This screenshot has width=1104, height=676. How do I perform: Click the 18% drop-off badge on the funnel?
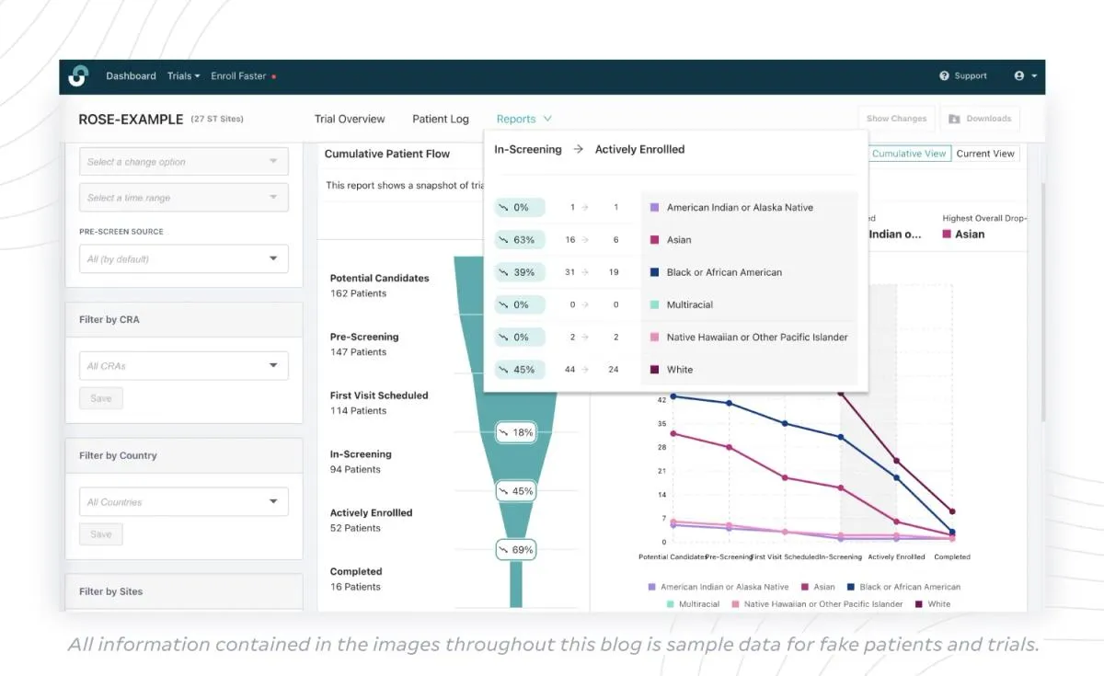pyautogui.click(x=515, y=432)
